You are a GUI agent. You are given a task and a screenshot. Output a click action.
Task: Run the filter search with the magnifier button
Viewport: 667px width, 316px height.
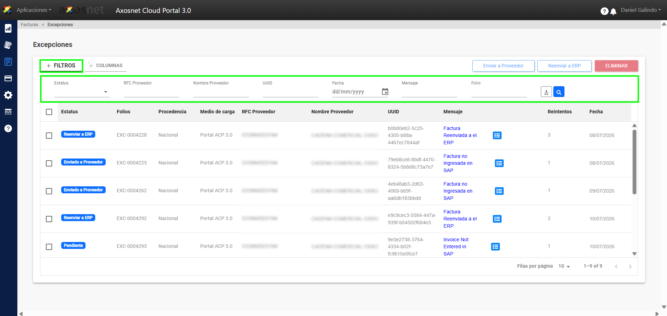click(x=559, y=92)
